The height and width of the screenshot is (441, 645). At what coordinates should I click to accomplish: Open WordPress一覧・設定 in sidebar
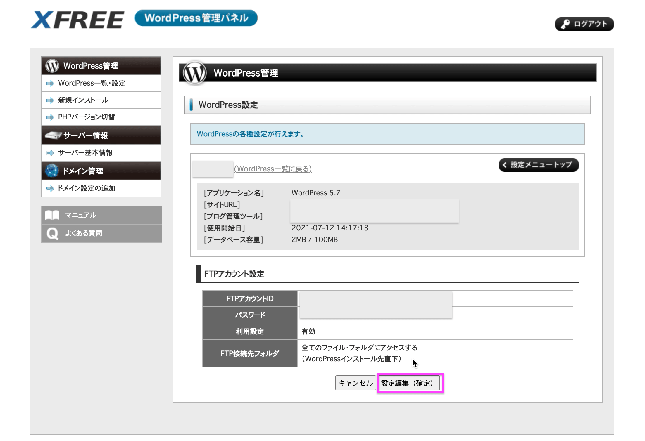(x=92, y=83)
